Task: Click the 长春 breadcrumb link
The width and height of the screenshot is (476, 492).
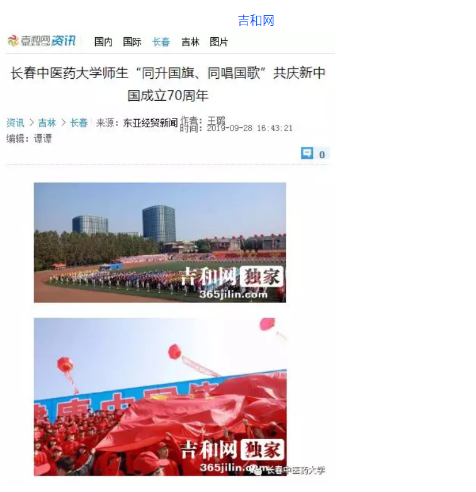Action: [x=79, y=123]
